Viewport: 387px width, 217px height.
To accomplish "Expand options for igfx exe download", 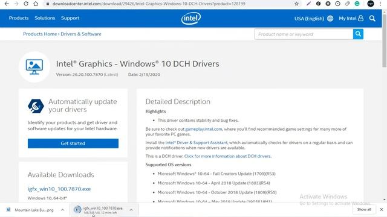I will coord(131,210).
